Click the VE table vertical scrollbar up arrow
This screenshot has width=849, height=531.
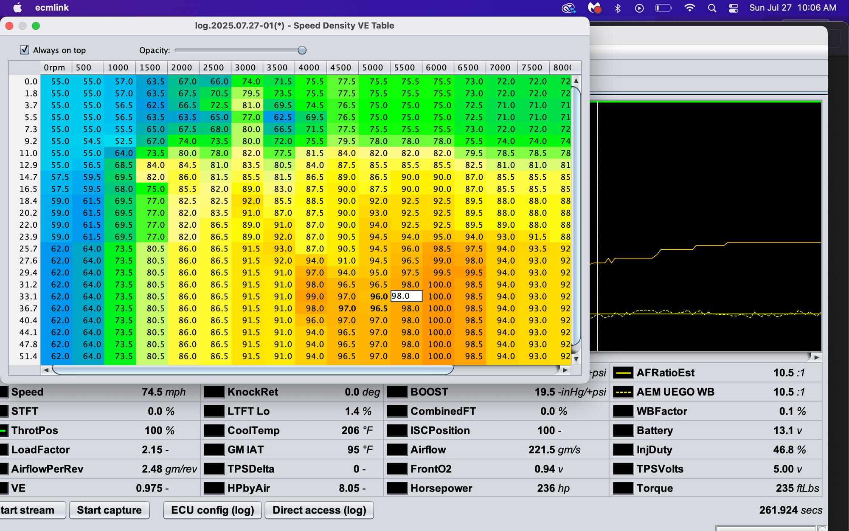coord(576,81)
